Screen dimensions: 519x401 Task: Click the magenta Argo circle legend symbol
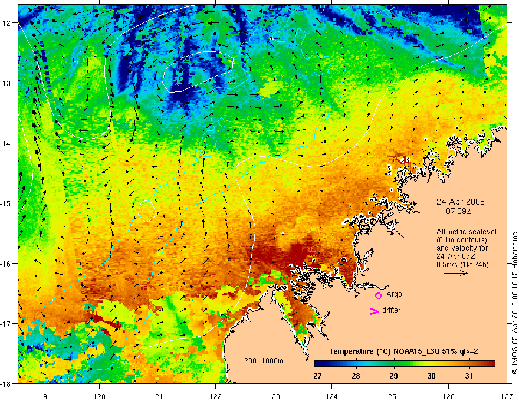tap(378, 295)
